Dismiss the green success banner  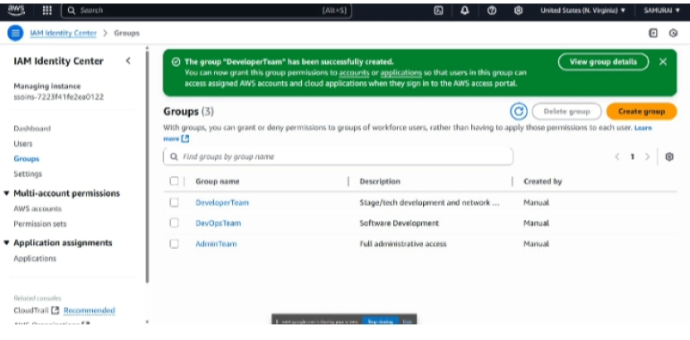(663, 62)
